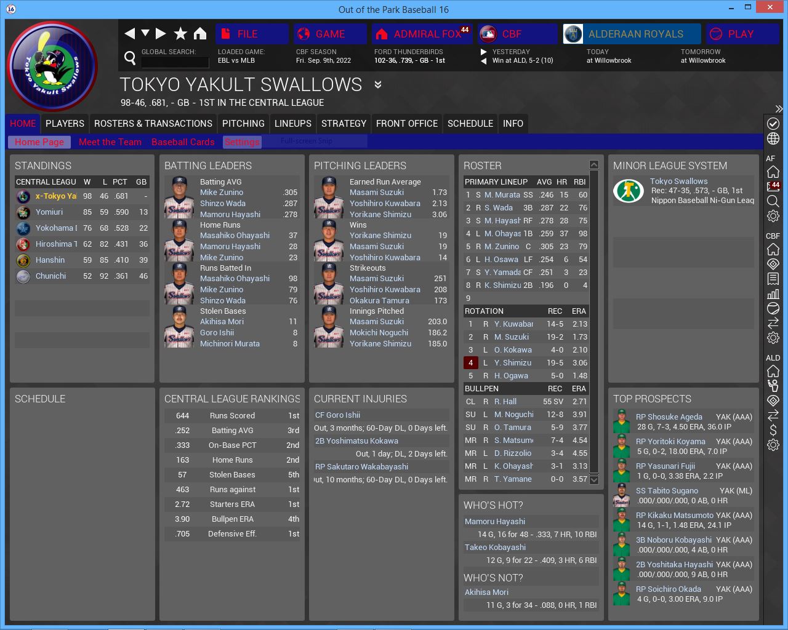Screen dimensions: 788x630
Task: Expand the right sidebar with the double chevron
Action: pos(779,109)
